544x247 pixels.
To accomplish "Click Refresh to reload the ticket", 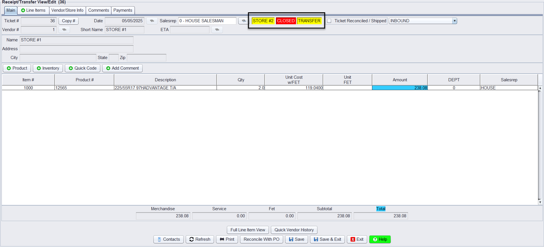I will (200, 239).
